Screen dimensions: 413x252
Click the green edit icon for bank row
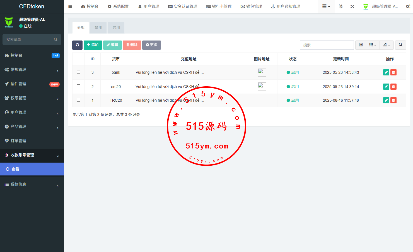[386, 72]
